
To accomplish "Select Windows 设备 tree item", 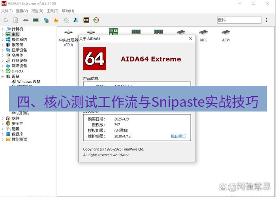I will tap(29, 82).
